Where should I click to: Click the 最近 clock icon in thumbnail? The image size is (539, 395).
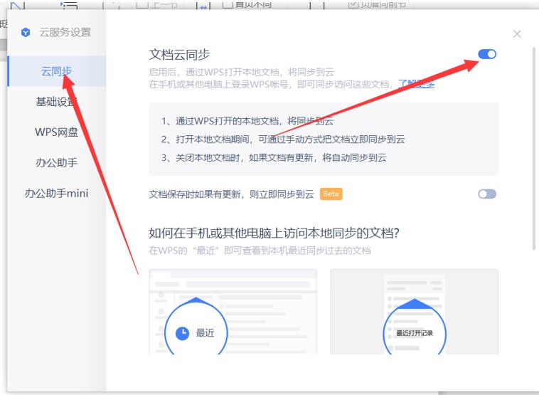click(183, 333)
